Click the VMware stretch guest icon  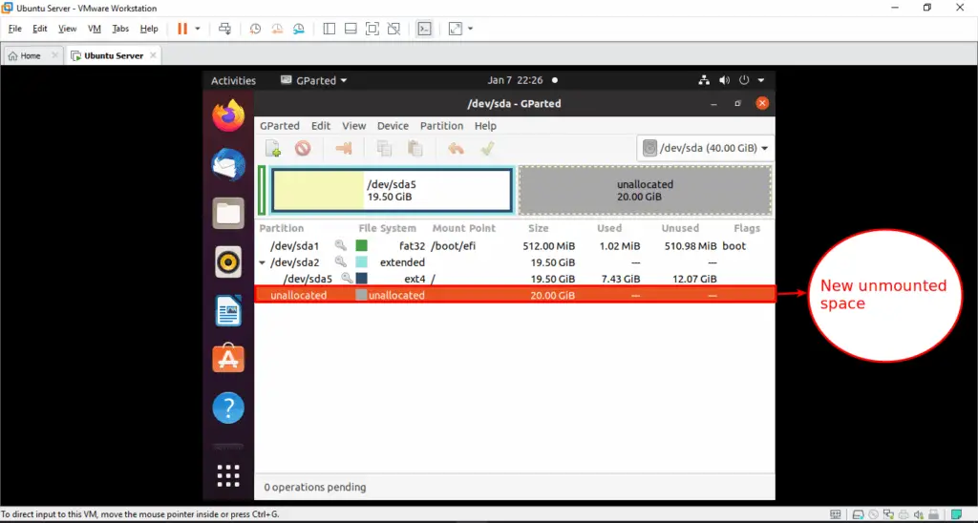[x=456, y=29]
